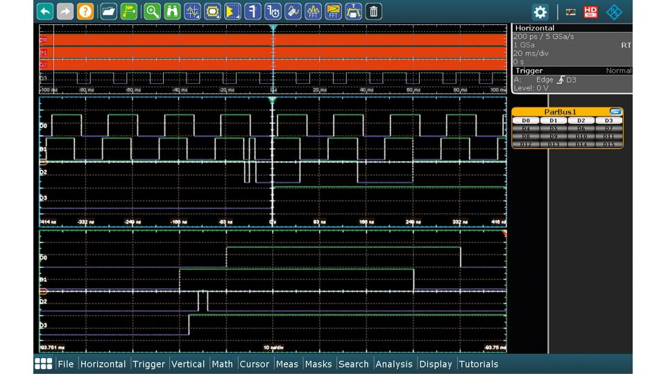Click the green waveform autoset icon
This screenshot has height=374, width=666.
coord(129,12)
